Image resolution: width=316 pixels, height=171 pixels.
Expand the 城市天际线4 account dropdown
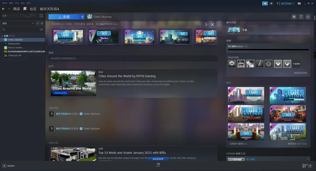point(287,4)
